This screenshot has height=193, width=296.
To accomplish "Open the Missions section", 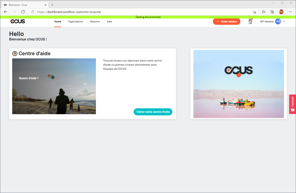I will point(95,22).
